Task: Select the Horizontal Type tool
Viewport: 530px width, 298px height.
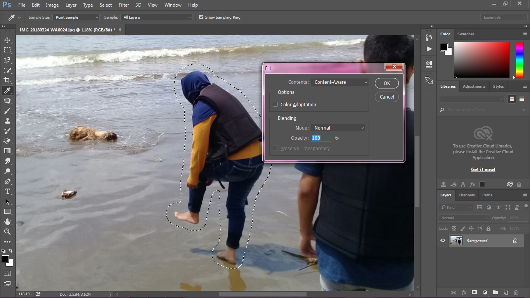Action: pos(8,191)
